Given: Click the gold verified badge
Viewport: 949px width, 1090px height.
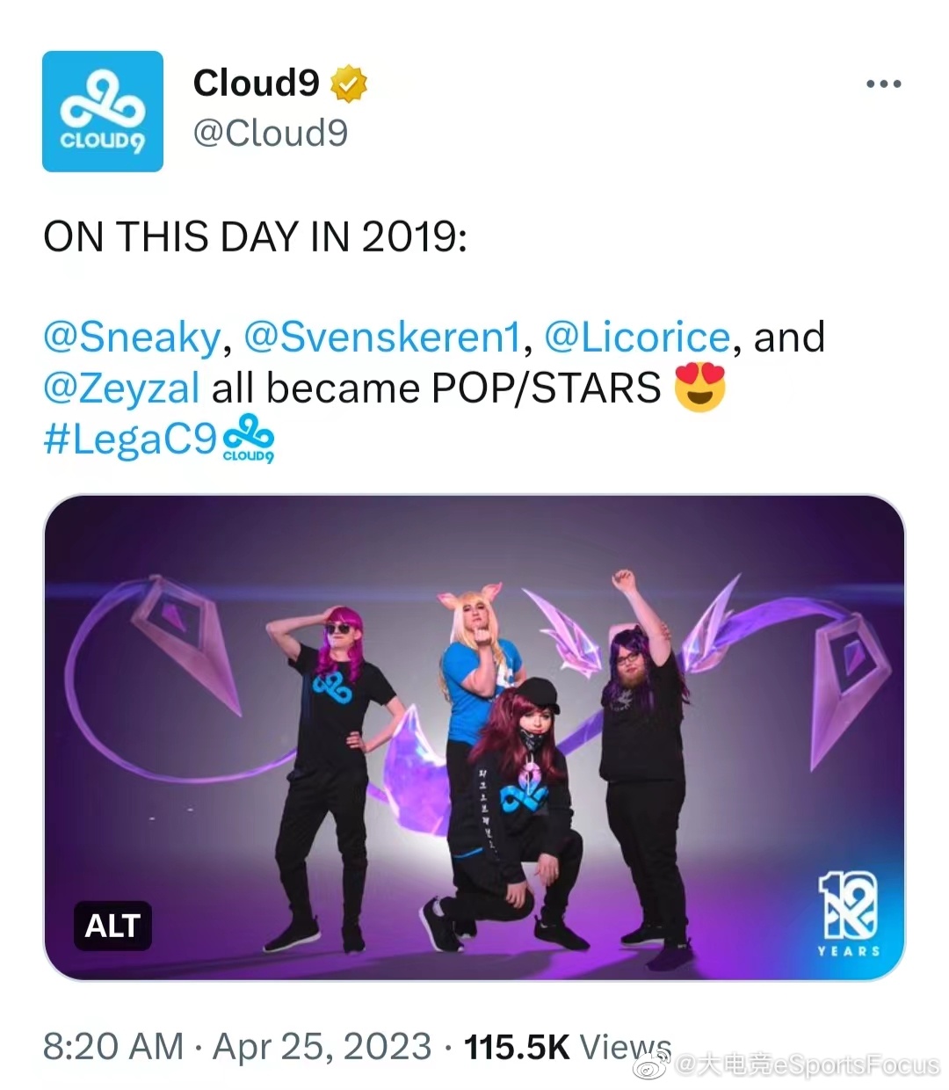Looking at the screenshot, I should tap(348, 84).
